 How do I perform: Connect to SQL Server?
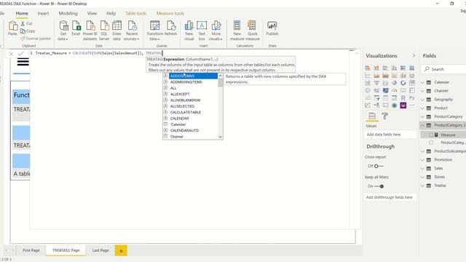click(x=104, y=31)
